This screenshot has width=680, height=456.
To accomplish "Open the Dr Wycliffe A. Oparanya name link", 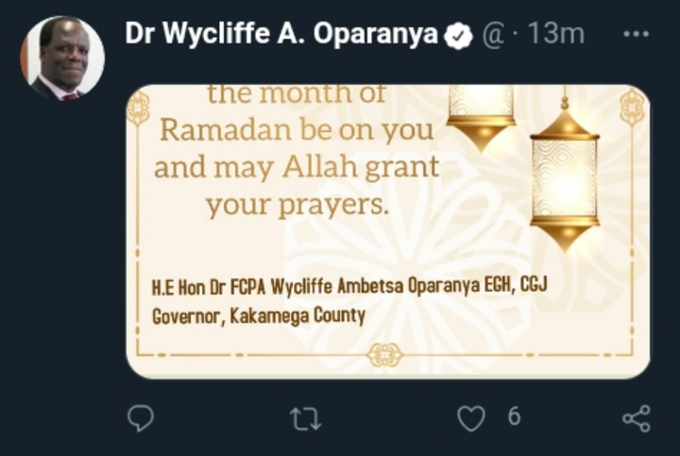I will pos(281,33).
